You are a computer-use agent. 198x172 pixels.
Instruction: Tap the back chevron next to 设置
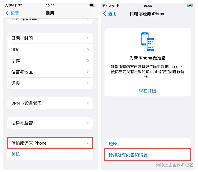click(7, 13)
